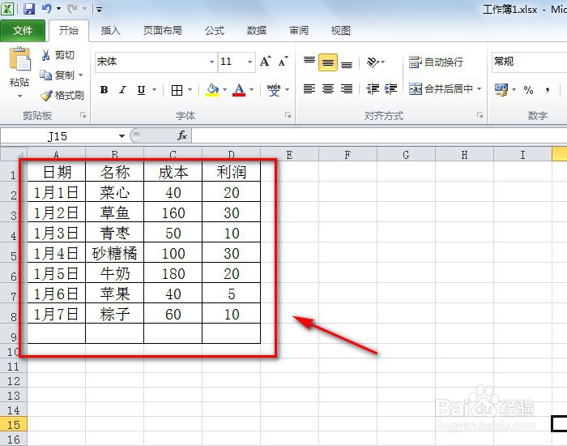
Task: Increase font size with large A icon
Action: coord(265,61)
